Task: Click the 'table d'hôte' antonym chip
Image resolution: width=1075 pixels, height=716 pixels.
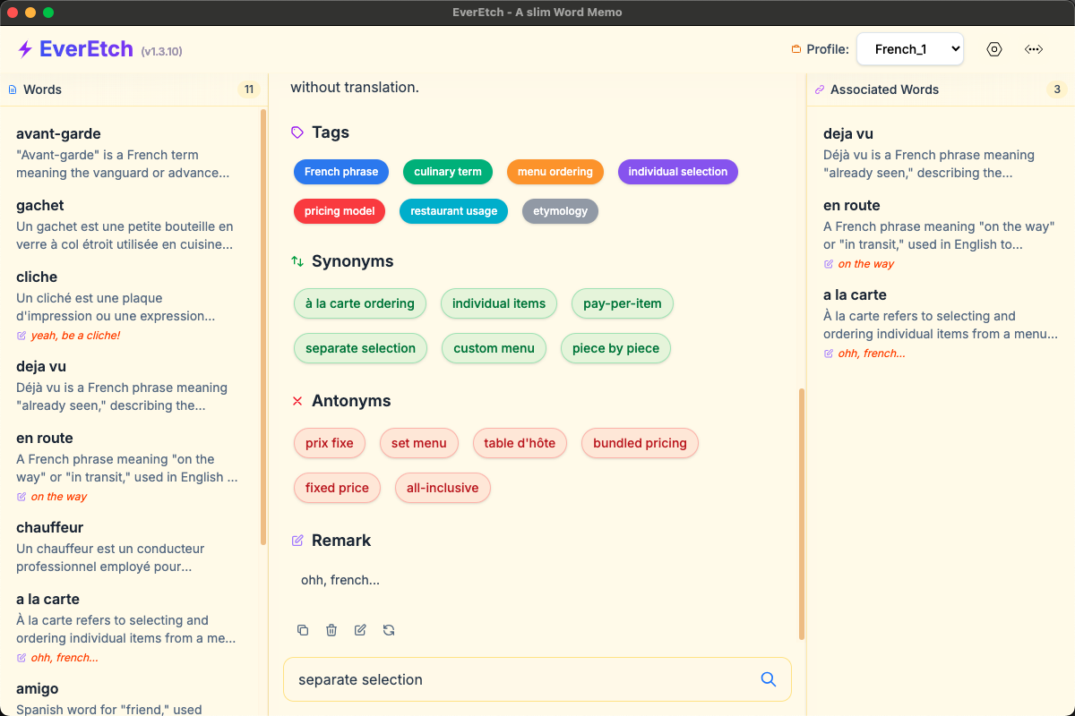Action: pyautogui.click(x=520, y=443)
